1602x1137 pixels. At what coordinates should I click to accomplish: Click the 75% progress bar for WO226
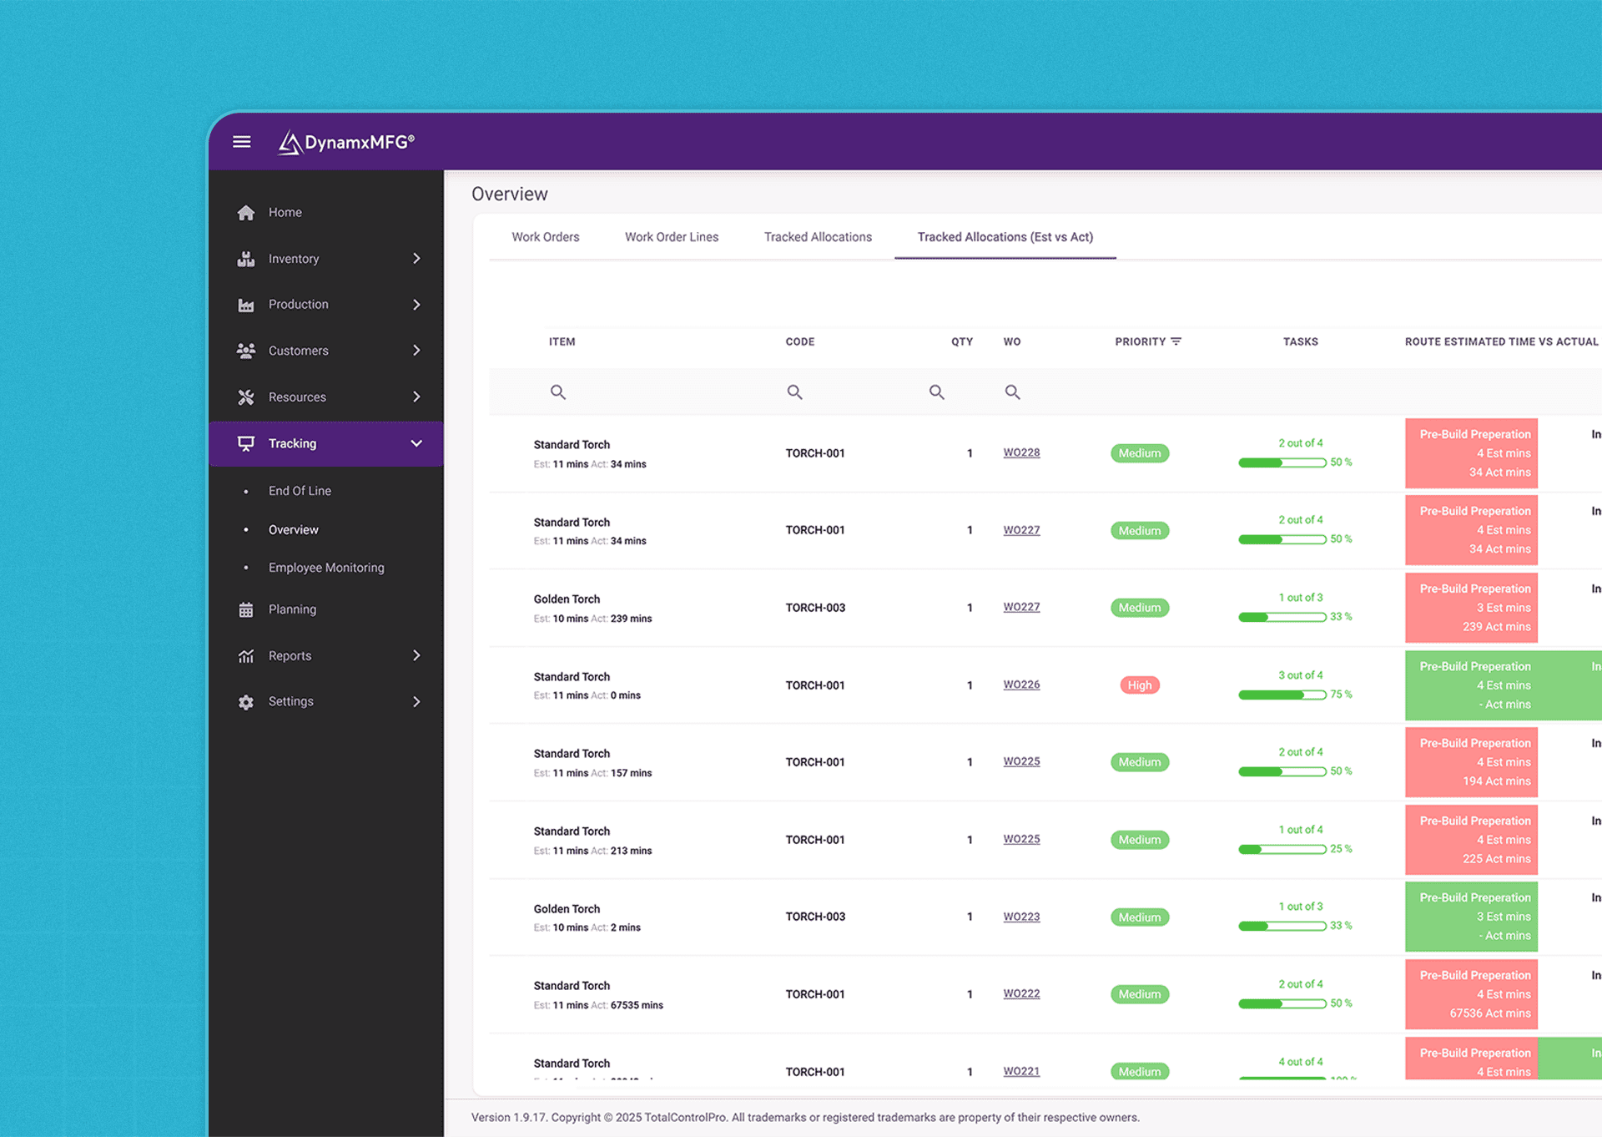pyautogui.click(x=1282, y=694)
